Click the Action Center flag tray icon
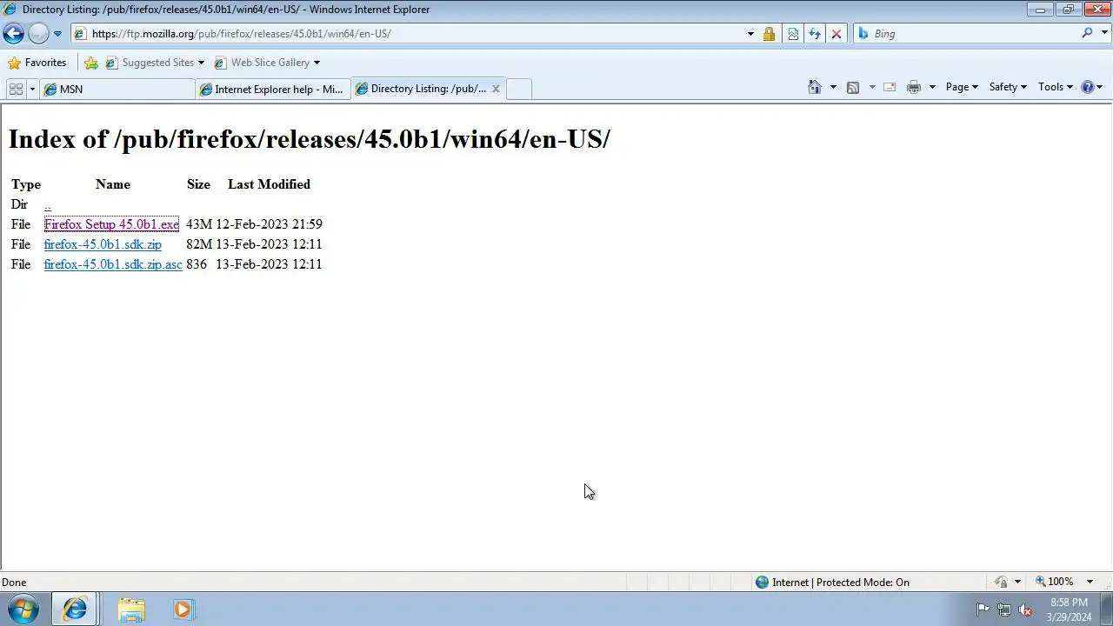 click(983, 609)
